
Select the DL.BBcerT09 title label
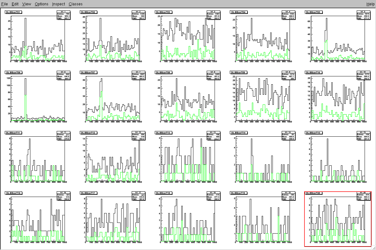[x=238, y=72]
